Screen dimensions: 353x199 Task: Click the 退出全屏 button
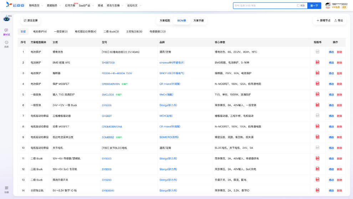31,20
